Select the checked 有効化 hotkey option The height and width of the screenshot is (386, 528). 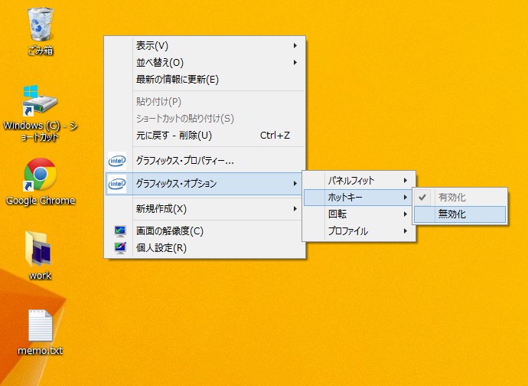tap(451, 198)
